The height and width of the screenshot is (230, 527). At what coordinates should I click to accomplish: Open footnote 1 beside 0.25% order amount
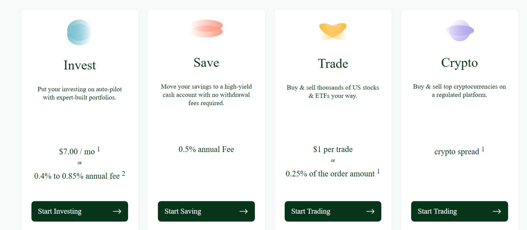click(x=378, y=171)
